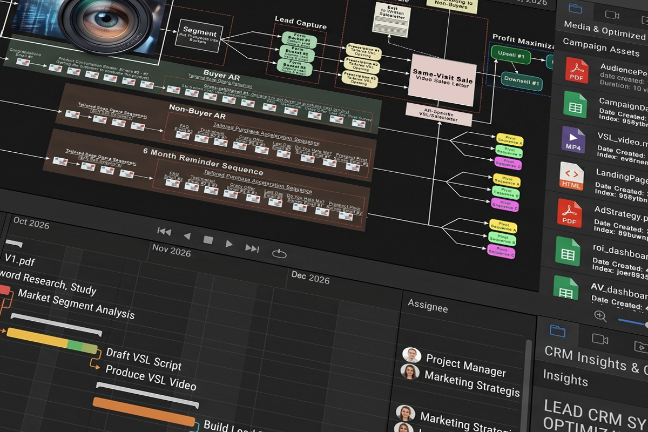The image size is (648, 432).
Task: Click the Project Manager assignee name
Action: point(467,365)
